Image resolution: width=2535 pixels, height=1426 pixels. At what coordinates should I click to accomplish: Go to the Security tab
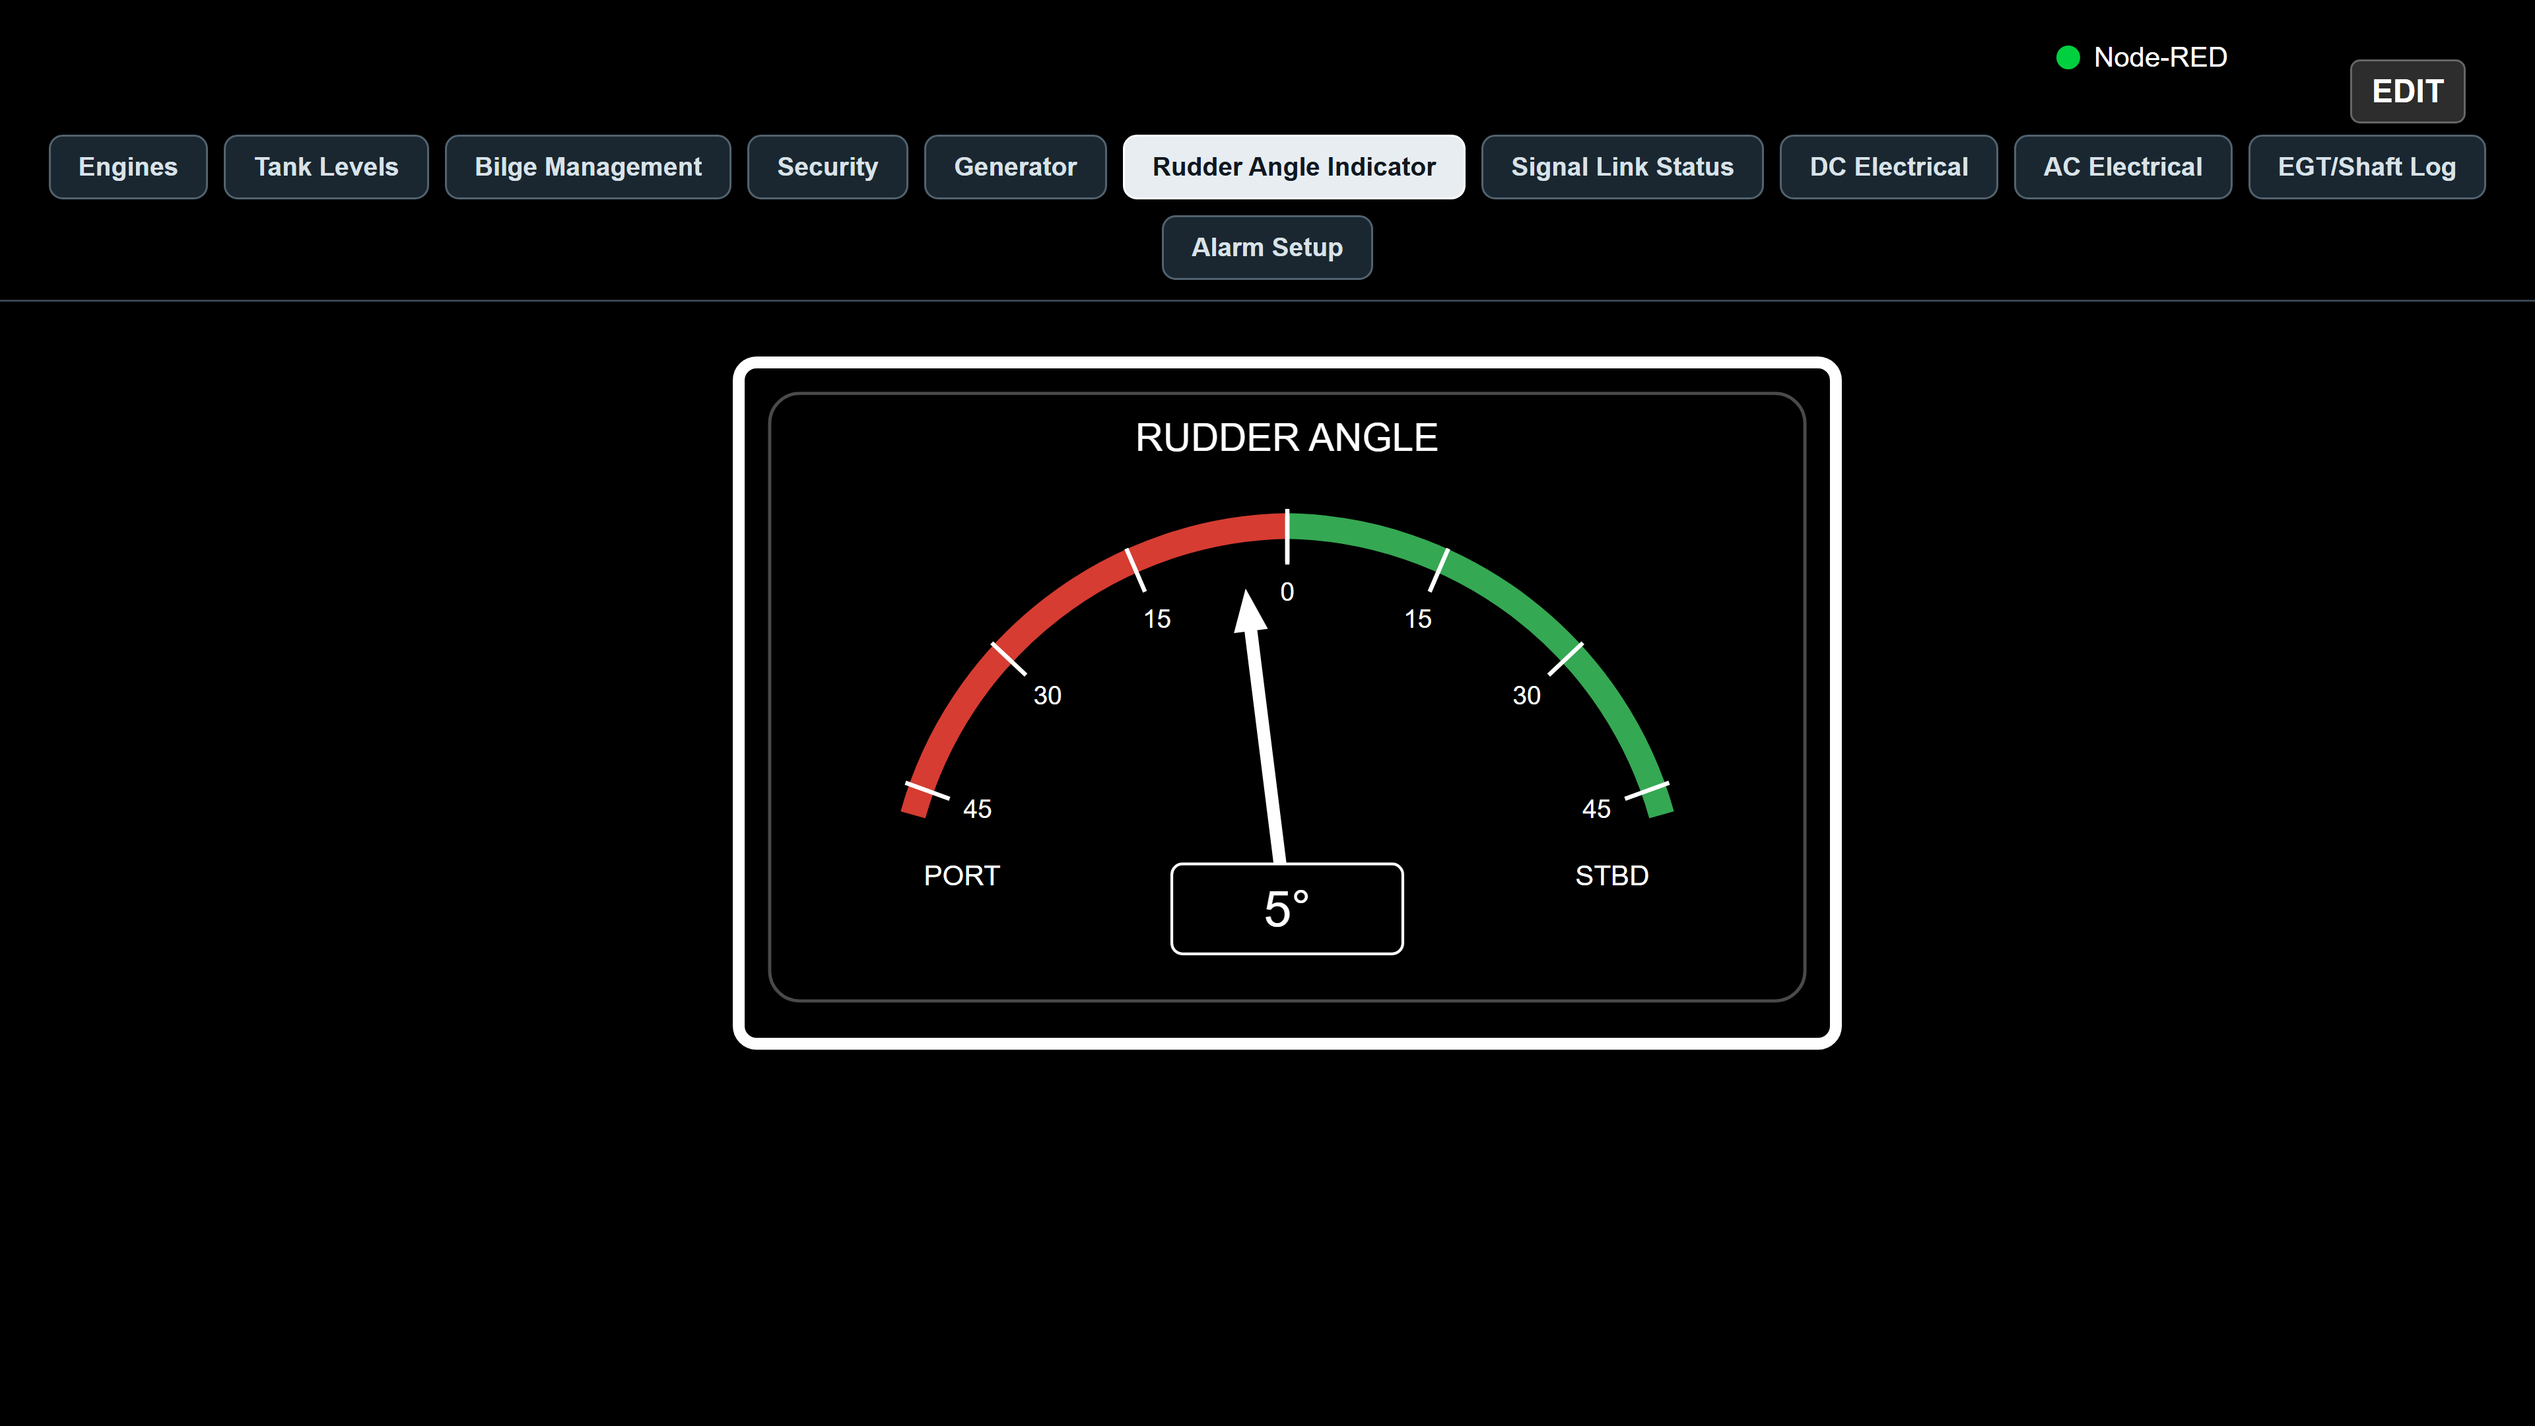[x=827, y=167]
